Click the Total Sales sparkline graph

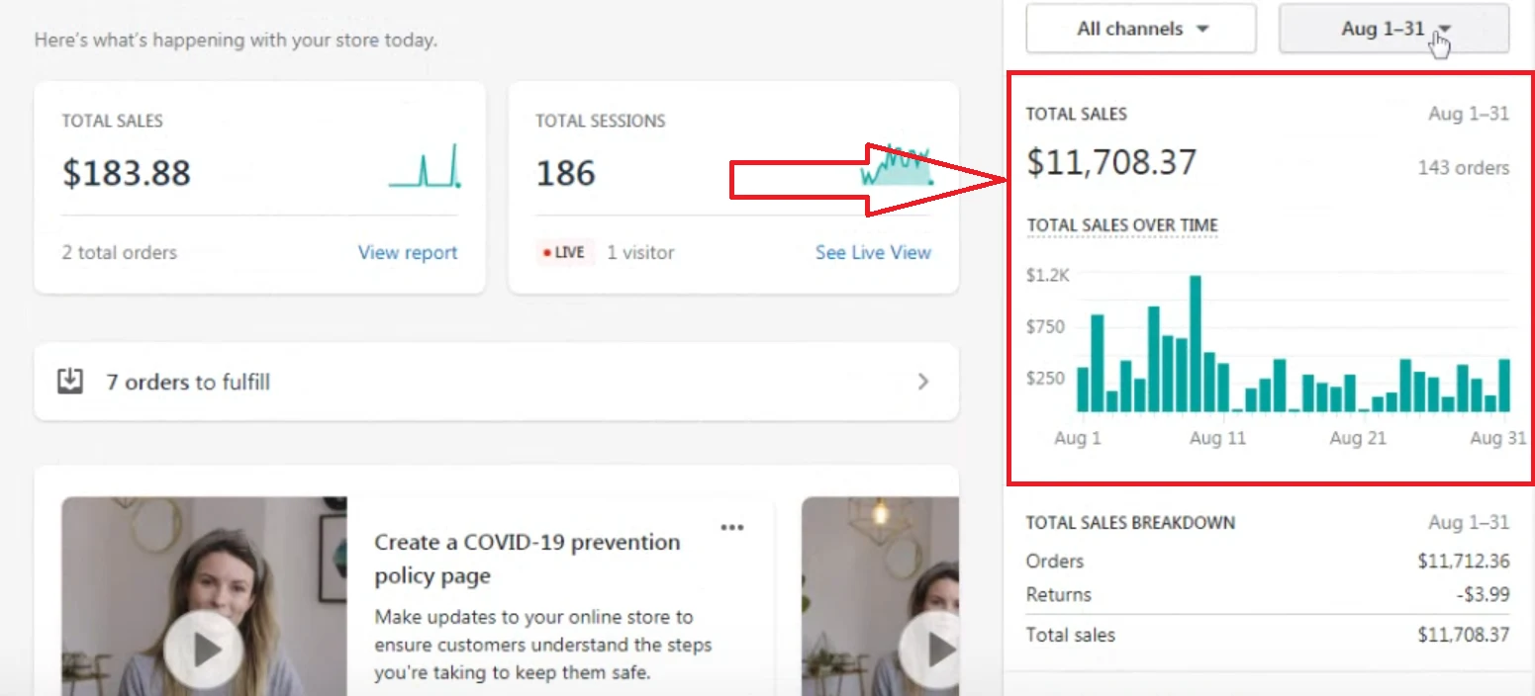click(x=425, y=166)
